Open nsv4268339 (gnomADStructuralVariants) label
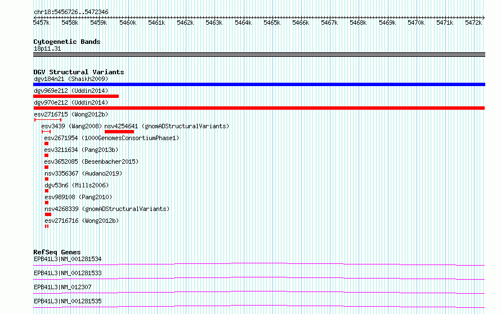The height and width of the screenshot is (314, 501). pyautogui.click(x=107, y=209)
